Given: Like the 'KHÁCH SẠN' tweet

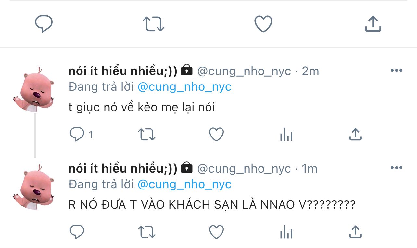Looking at the screenshot, I should point(216,232).
